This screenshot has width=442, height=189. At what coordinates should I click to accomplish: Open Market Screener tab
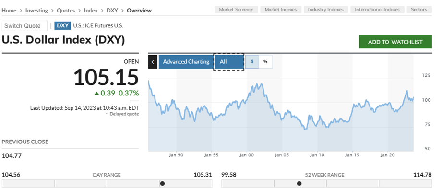(x=236, y=10)
